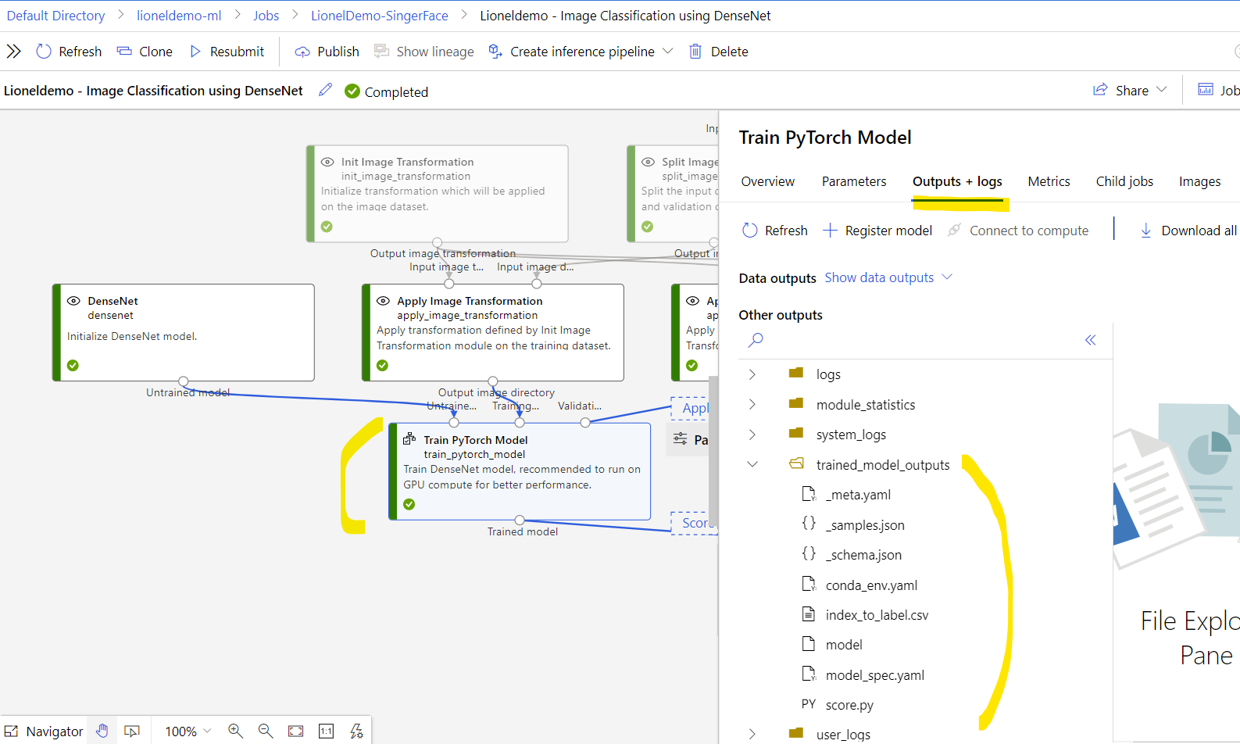Publish the pipeline
Image resolution: width=1240 pixels, height=744 pixels.
click(327, 52)
